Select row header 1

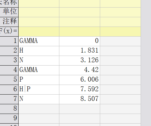(x=9, y=41)
